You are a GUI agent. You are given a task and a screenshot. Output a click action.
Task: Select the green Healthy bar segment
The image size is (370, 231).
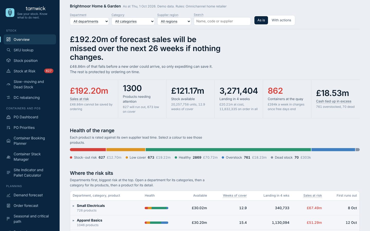click(228, 150)
